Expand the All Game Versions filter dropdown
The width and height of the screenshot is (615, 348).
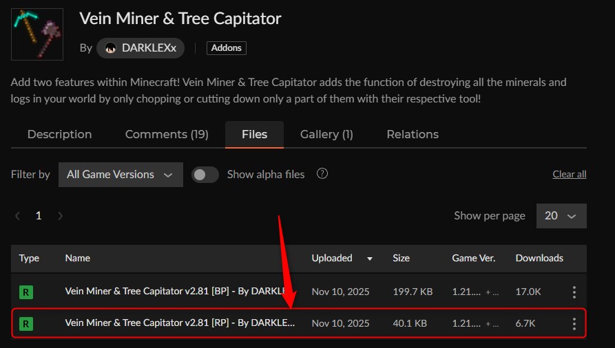pos(121,175)
